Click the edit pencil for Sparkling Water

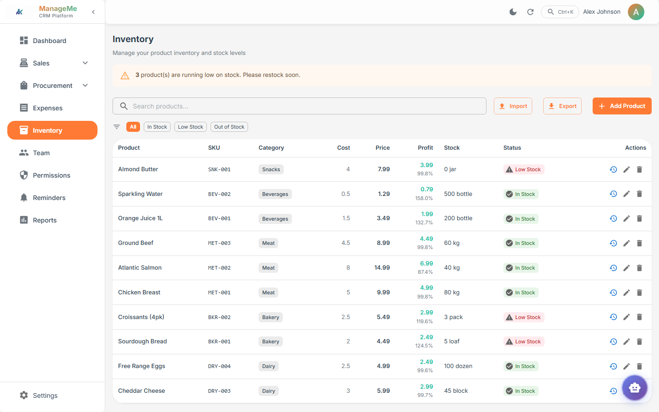click(627, 194)
